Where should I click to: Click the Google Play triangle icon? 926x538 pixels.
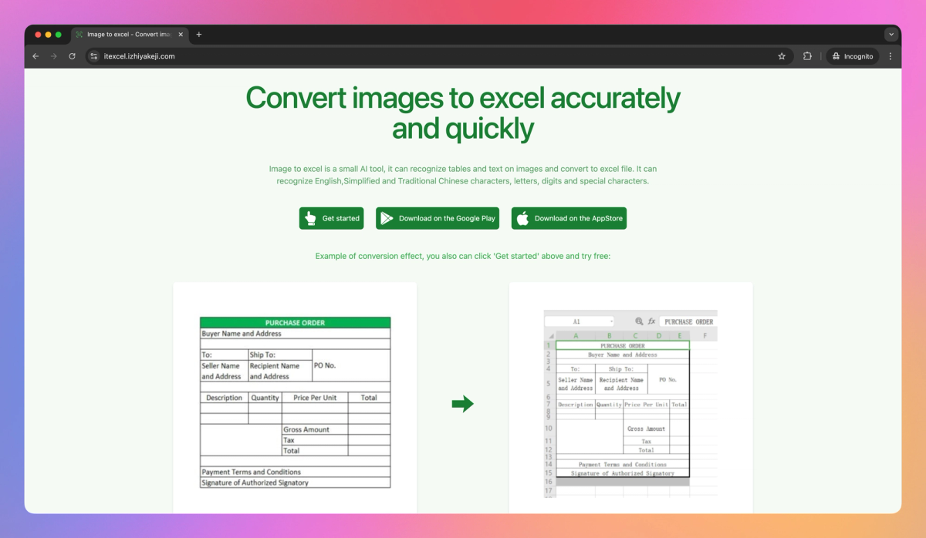[x=386, y=218]
